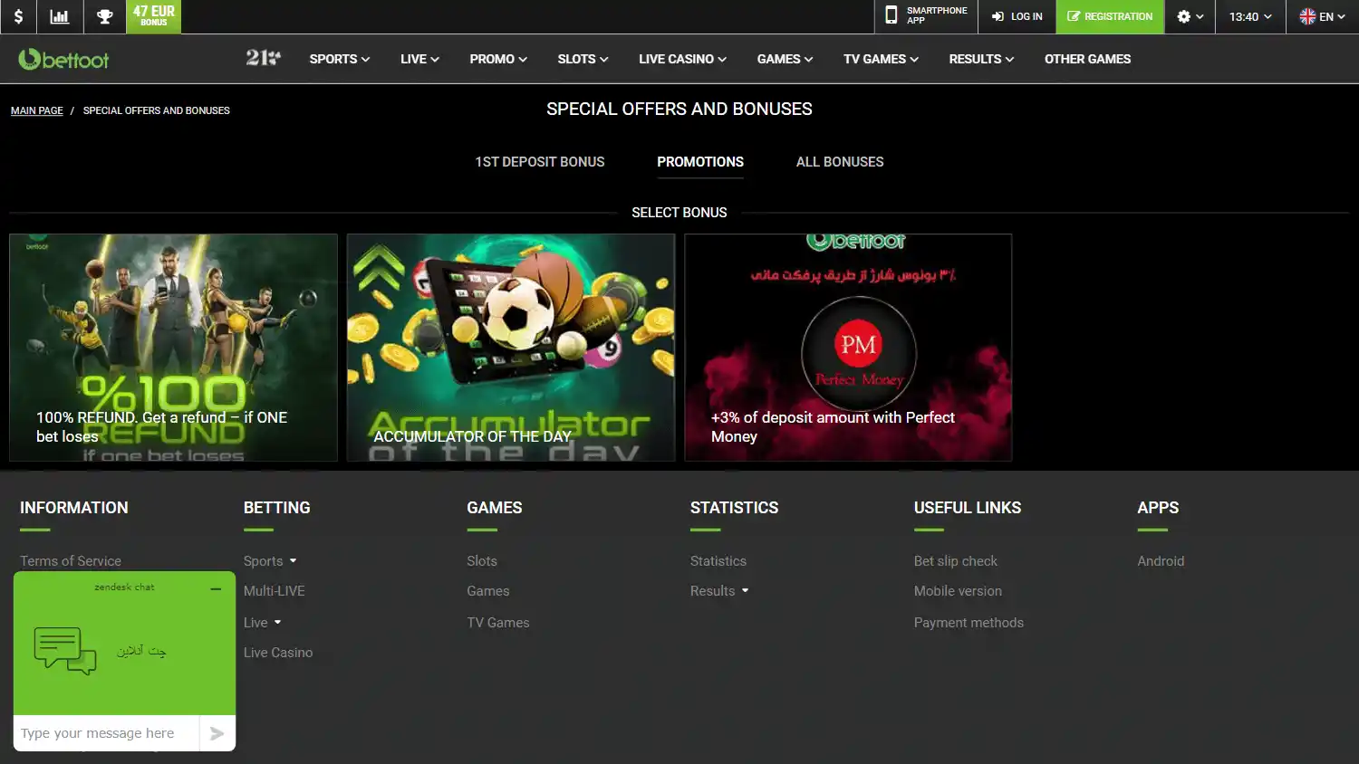This screenshot has height=764, width=1359.
Task: Open the Smartphone App link
Action: (x=926, y=16)
